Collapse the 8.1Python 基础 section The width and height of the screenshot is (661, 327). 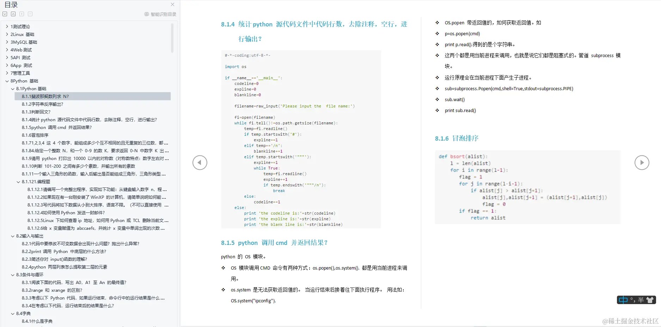pos(13,89)
